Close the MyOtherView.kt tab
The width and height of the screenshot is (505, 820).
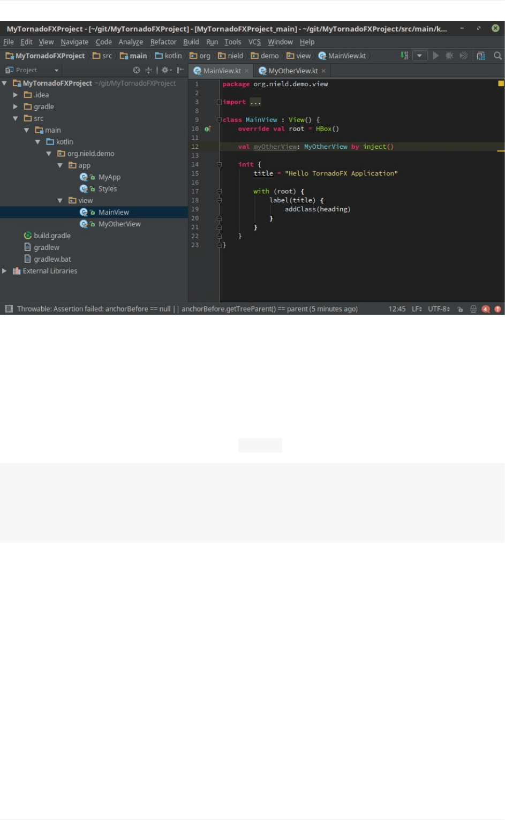(323, 71)
